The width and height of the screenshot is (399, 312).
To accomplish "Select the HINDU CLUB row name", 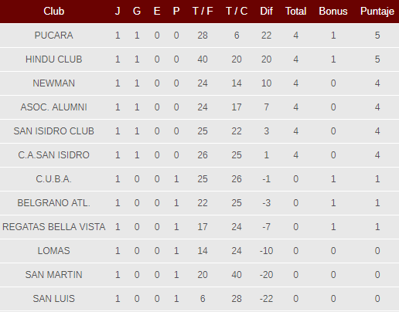I will [x=53, y=59].
